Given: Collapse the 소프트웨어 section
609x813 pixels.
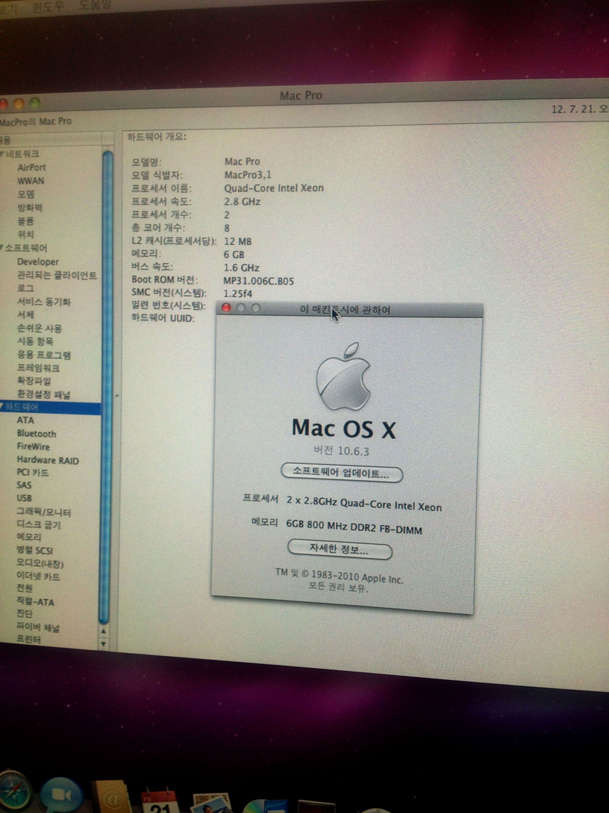Looking at the screenshot, I should [x=2, y=248].
